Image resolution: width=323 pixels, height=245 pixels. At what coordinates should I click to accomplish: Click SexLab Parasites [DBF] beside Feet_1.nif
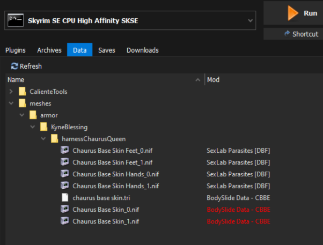238,162
